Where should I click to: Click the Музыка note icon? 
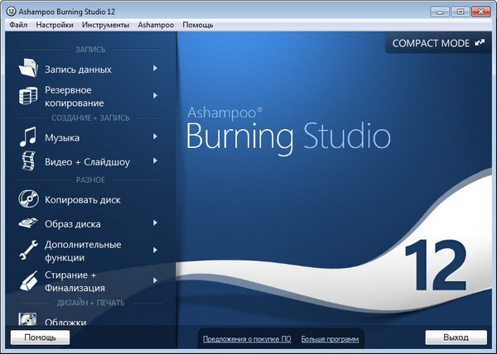click(27, 136)
